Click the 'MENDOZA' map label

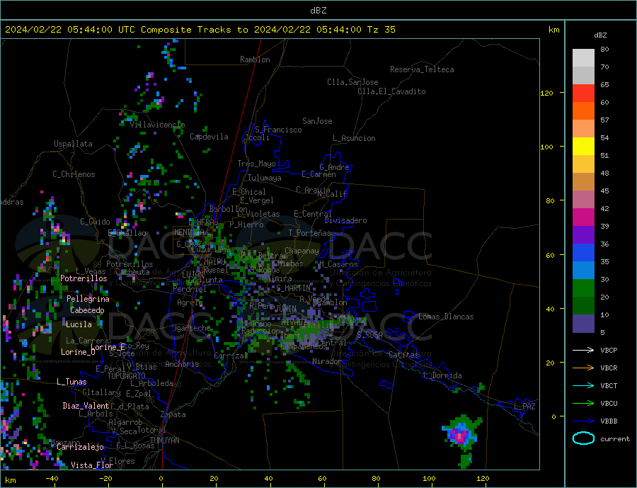(x=190, y=232)
